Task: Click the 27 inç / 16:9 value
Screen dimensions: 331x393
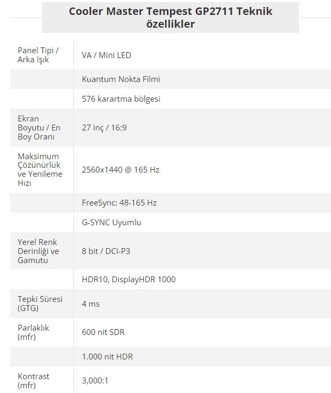Action: tap(104, 128)
